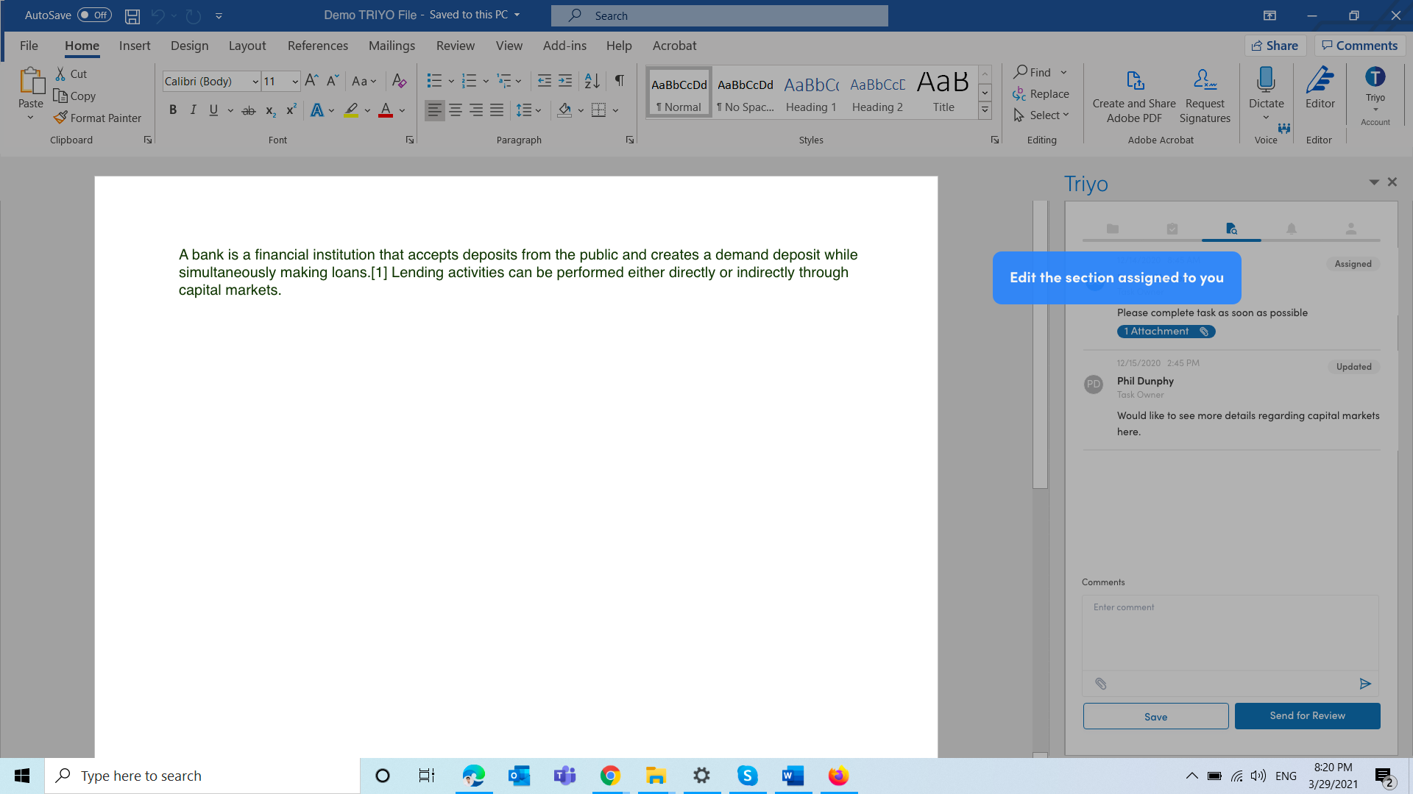The height and width of the screenshot is (794, 1413).
Task: Apply red font color
Action: (385, 110)
